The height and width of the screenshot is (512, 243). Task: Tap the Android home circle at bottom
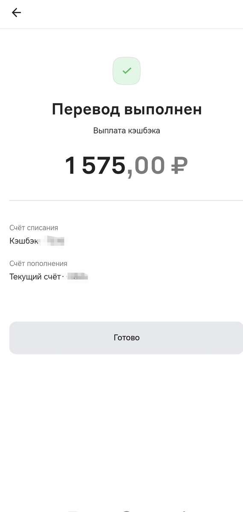(x=126, y=511)
